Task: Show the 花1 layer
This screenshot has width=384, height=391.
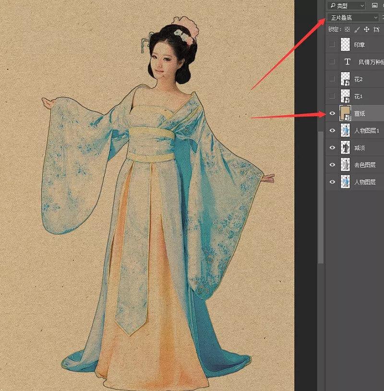Action: [x=332, y=96]
